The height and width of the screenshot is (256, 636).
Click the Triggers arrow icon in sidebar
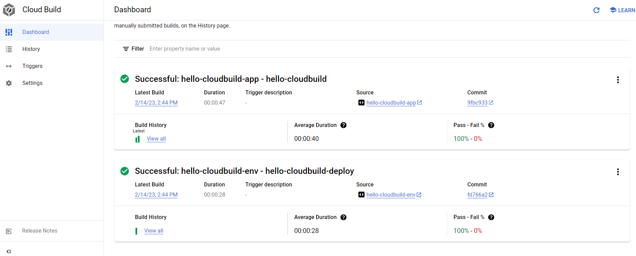(x=9, y=66)
